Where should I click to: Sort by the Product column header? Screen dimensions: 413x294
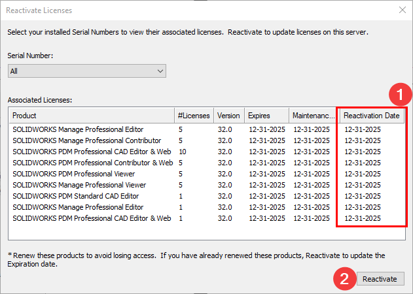[x=92, y=116]
